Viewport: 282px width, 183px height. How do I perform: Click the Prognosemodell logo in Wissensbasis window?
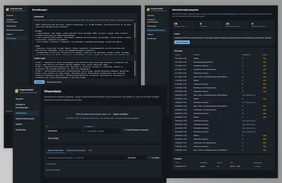[17, 91]
